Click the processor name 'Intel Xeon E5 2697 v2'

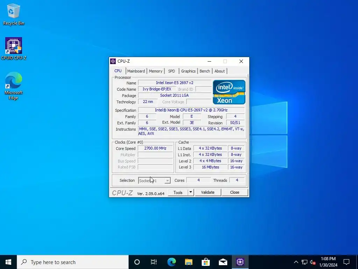click(x=175, y=83)
